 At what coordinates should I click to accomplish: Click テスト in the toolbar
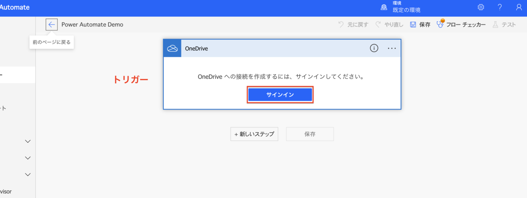(x=504, y=25)
